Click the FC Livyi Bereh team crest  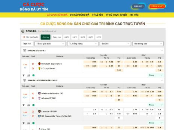pyautogui.click(x=39, y=68)
